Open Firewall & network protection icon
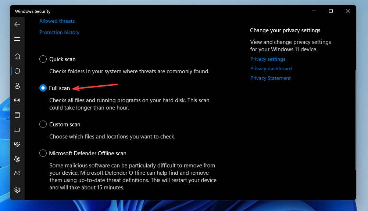The image size is (368, 211). [x=17, y=101]
